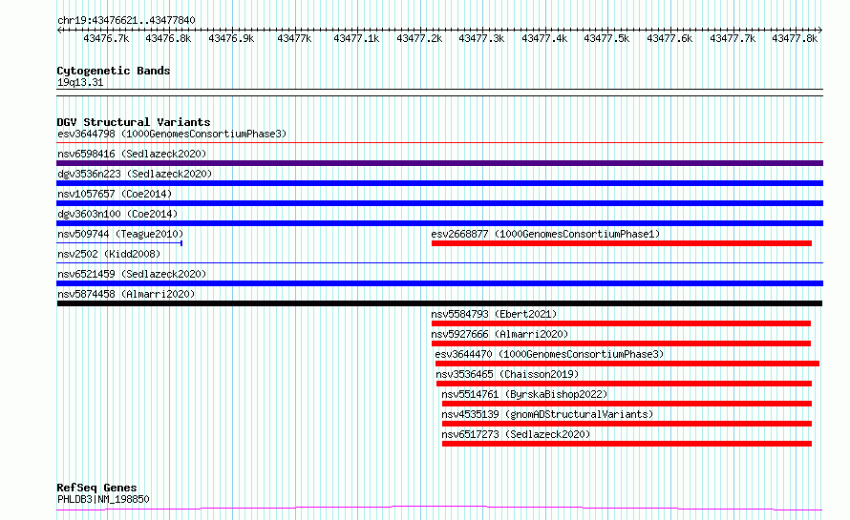Click the PHLDB3|NM_198850 gene label
This screenshot has height=520, width=850.
[103, 499]
